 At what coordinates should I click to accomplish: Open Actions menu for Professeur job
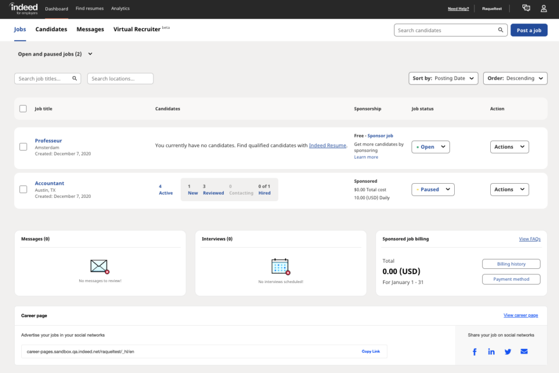click(x=509, y=147)
